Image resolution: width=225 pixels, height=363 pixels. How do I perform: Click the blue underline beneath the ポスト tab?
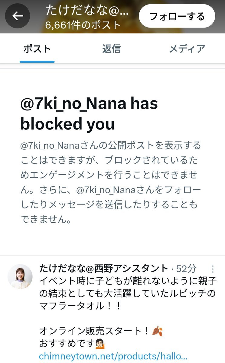tap(37, 61)
